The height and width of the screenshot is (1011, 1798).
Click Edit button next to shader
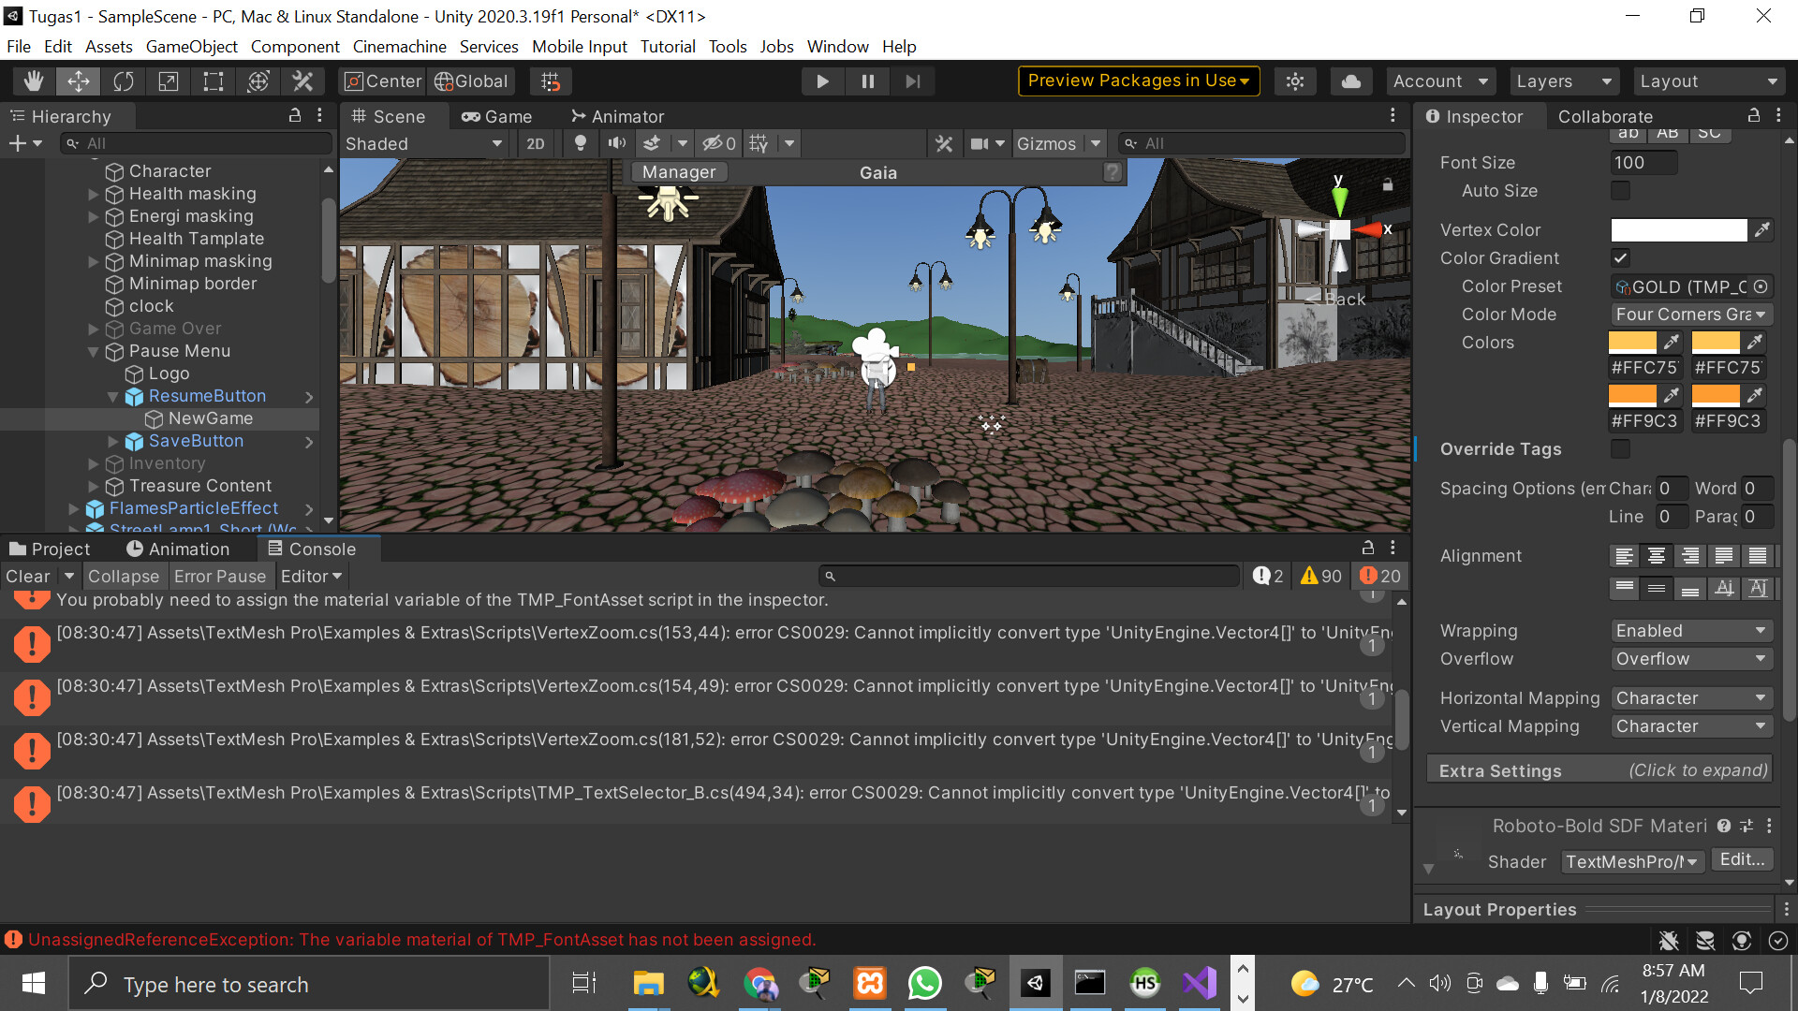tap(1741, 858)
